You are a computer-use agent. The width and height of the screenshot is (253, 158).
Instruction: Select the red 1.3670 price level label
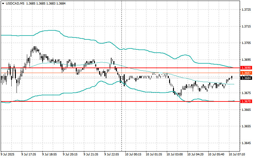pos(246,101)
